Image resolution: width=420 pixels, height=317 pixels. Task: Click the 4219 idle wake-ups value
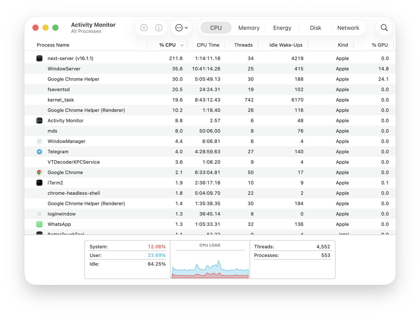click(297, 58)
